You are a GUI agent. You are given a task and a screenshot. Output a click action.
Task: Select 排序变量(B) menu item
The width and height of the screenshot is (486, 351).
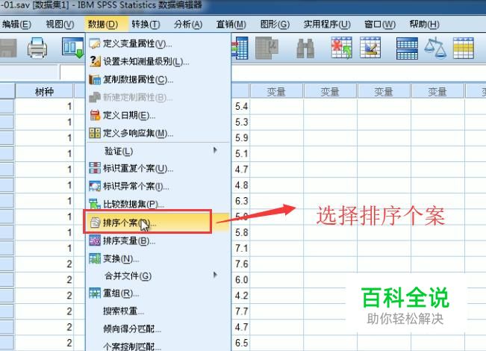pos(158,240)
